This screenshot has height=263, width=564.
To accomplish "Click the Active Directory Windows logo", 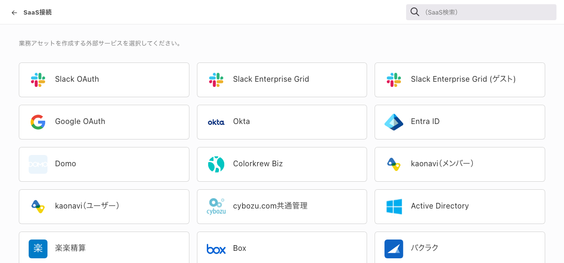I will coord(394,207).
